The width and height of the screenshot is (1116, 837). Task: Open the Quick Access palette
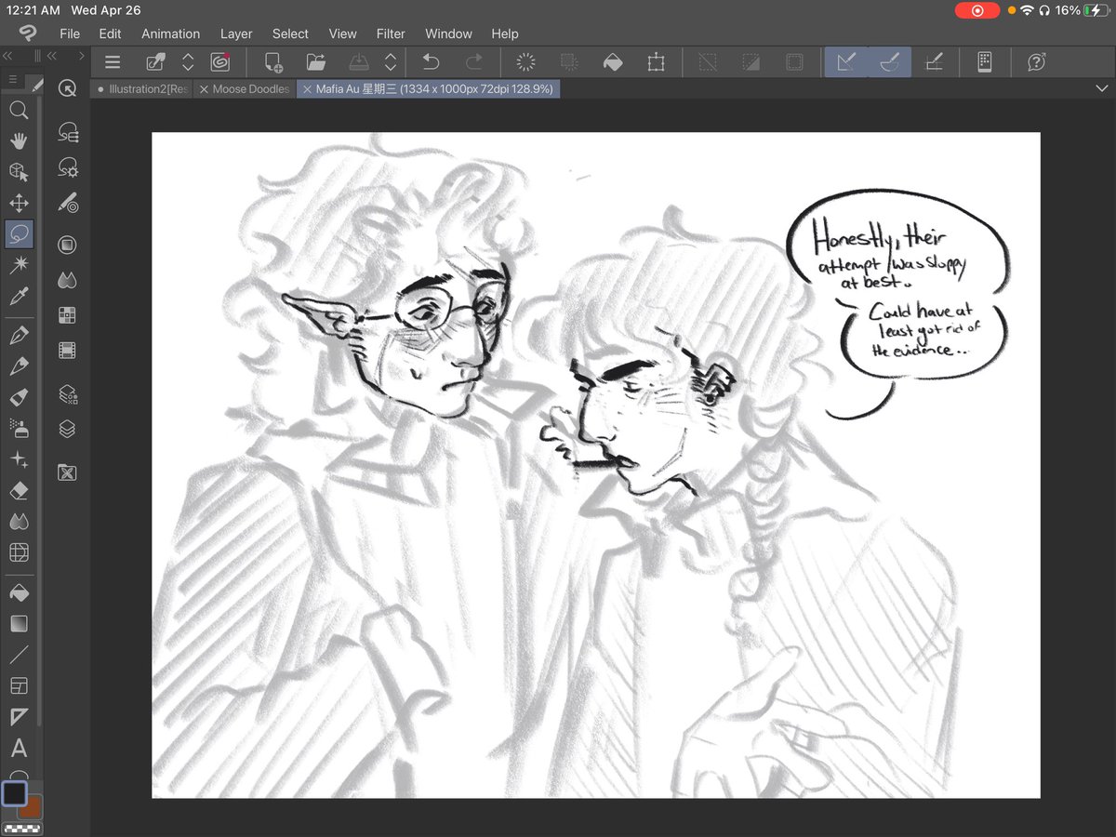pos(67,88)
